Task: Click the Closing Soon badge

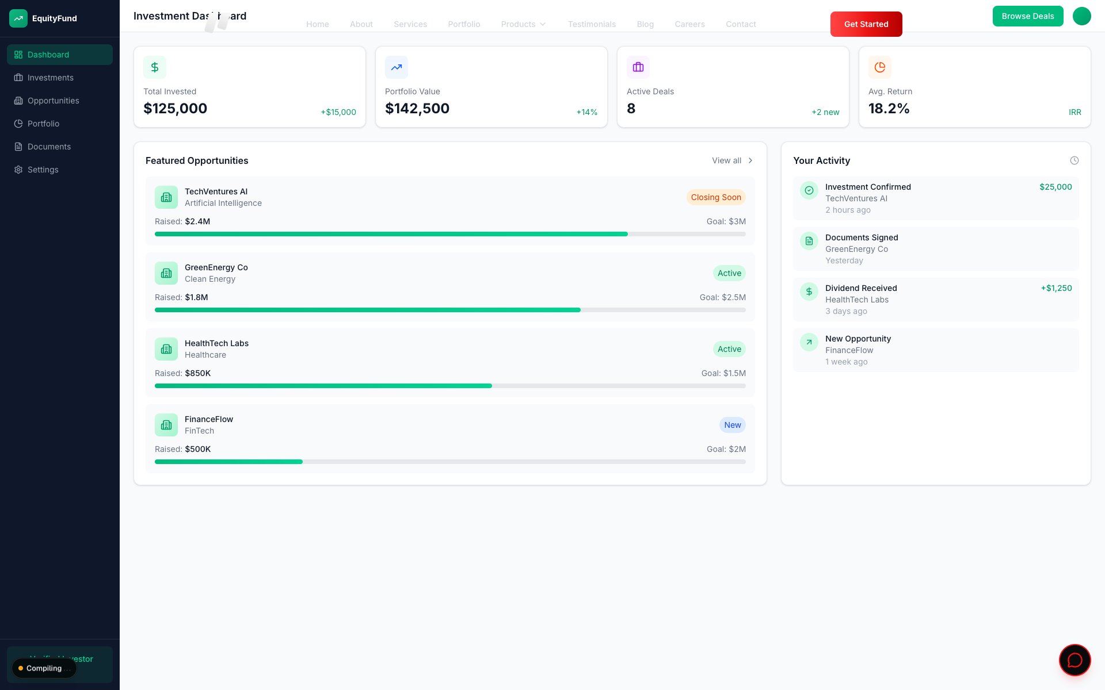Action: (x=716, y=197)
